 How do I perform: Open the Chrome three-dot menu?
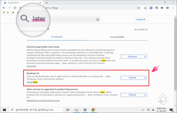[173, 8]
